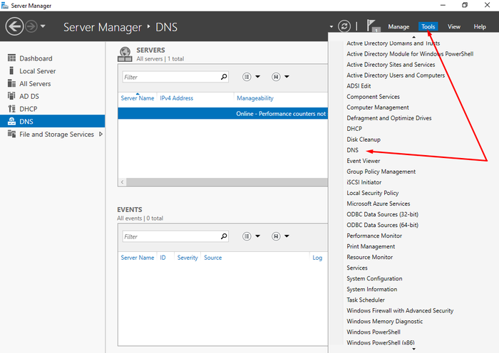Select DHCP in the left navigation
Screen dimensions: 499x353
28,109
